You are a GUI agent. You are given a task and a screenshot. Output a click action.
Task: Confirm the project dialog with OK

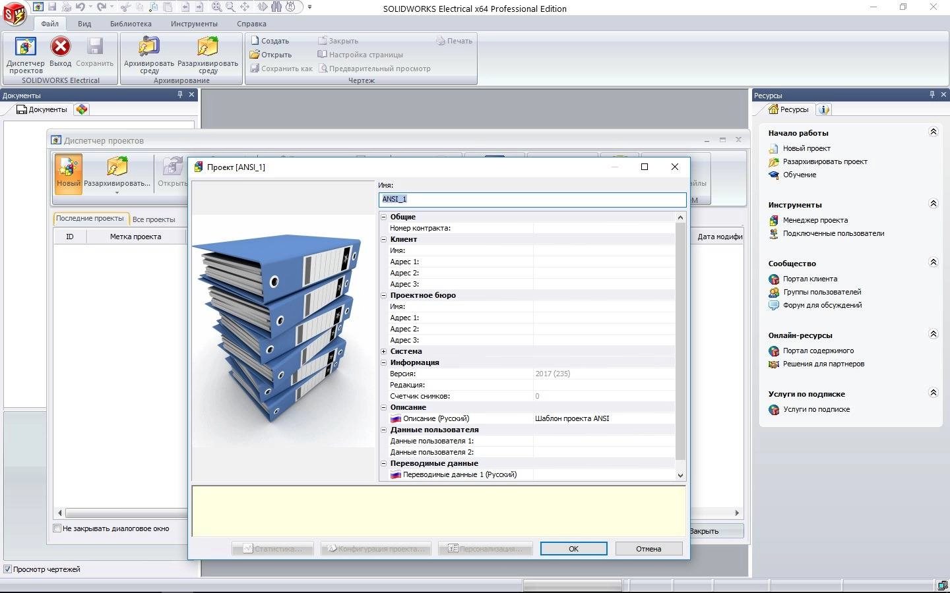(x=574, y=549)
